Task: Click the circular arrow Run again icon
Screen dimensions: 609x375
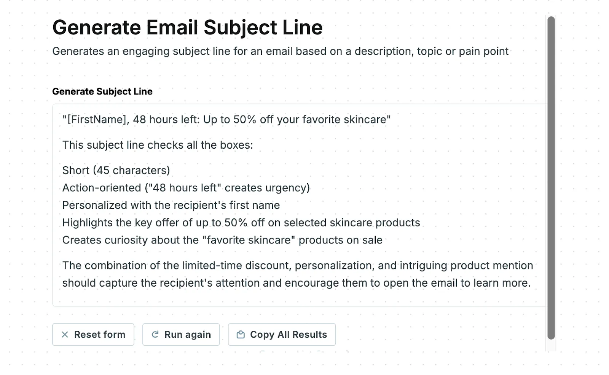Action: 155,335
